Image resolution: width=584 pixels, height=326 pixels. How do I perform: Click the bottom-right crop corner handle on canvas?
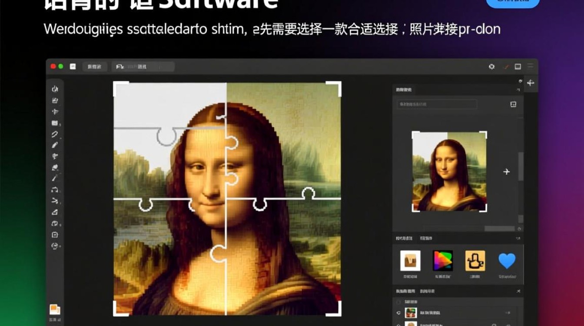coord(333,308)
